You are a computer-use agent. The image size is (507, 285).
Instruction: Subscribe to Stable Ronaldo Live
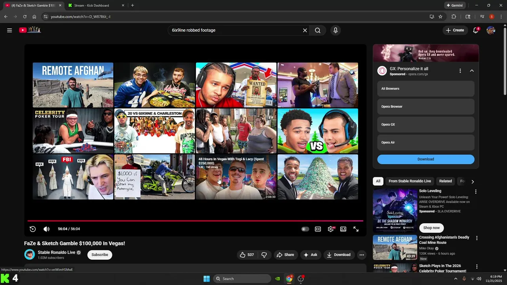100,255
